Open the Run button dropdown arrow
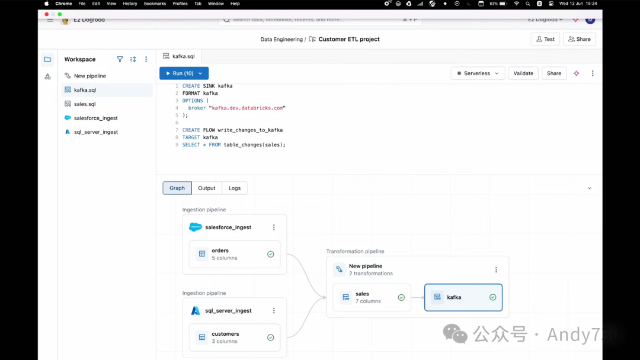Screen dimensions: 640x360 (200, 73)
